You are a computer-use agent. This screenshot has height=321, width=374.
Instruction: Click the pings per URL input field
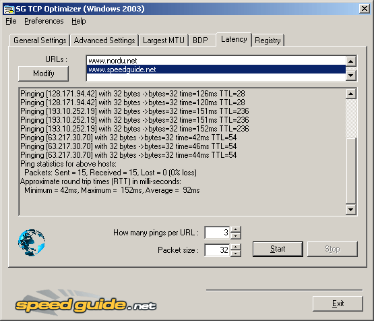[x=217, y=233]
